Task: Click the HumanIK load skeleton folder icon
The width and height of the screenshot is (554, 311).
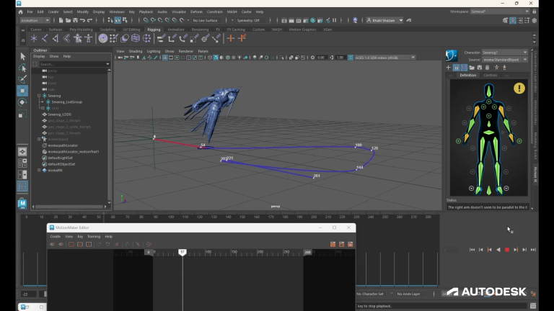Action: click(472, 68)
